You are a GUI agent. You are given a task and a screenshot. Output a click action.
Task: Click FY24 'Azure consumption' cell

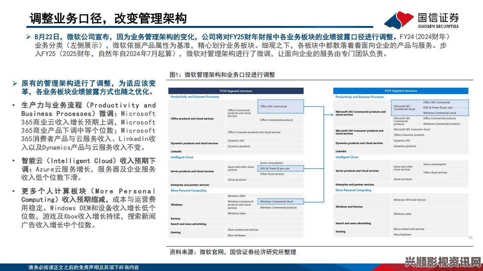(281, 163)
